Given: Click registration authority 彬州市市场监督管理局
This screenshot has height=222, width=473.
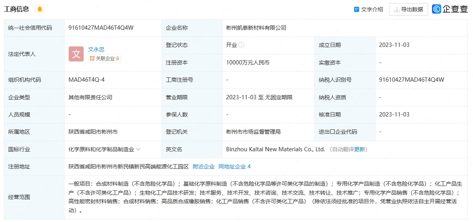Looking at the screenshot, I should pyautogui.click(x=253, y=132).
